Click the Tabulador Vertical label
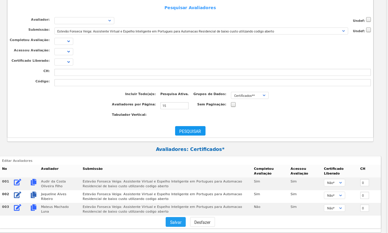388x233 pixels. point(129,115)
